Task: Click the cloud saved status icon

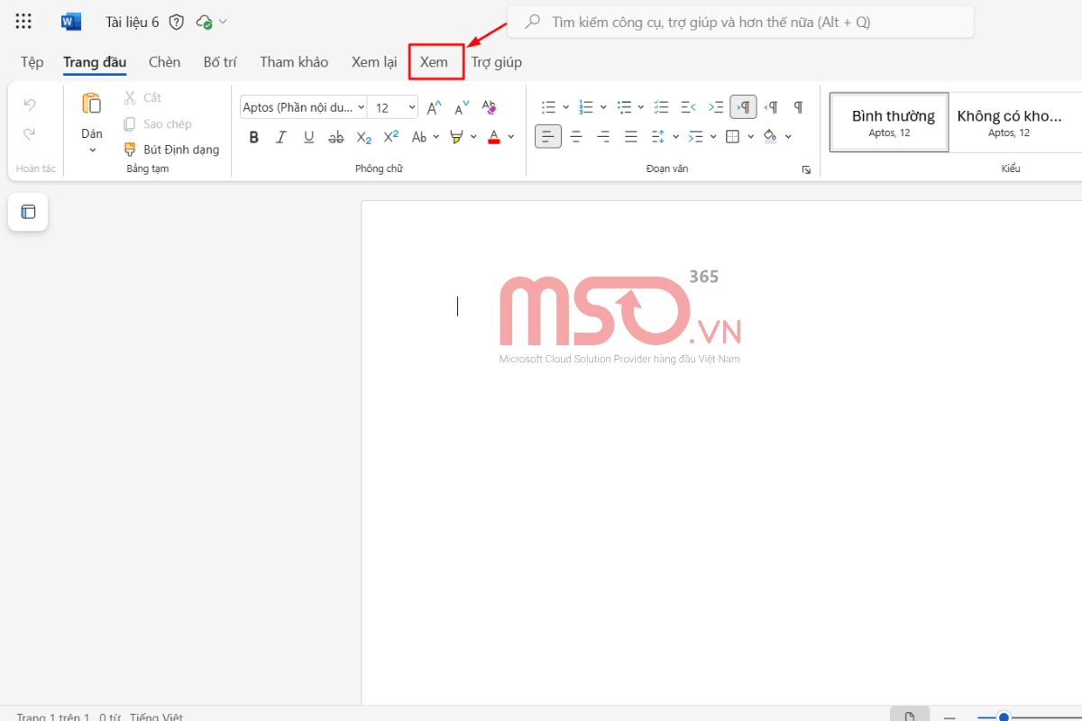Action: [205, 22]
